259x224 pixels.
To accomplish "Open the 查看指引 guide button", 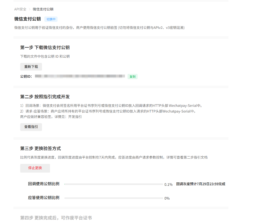I will [x=31, y=127].
